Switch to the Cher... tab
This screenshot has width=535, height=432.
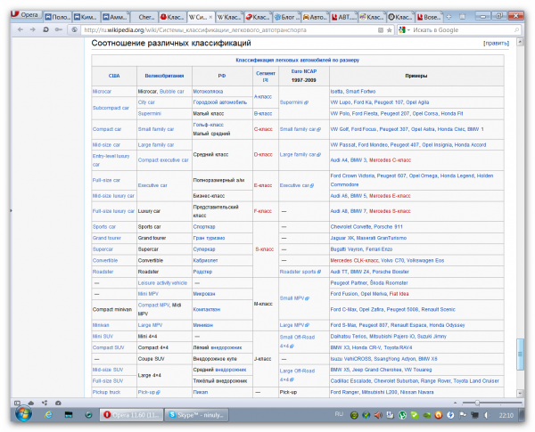[x=144, y=17]
